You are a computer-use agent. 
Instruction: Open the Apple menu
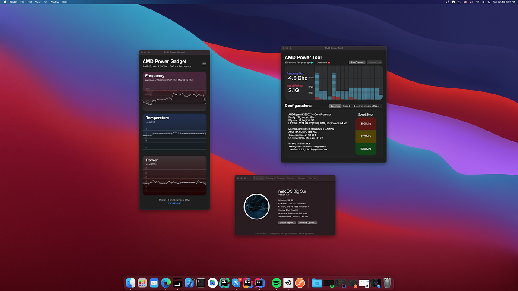5,2
